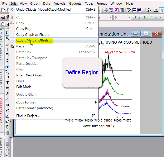The image size is (165, 158).
Task: Open the Gadgets menu
Action: click(75, 4)
